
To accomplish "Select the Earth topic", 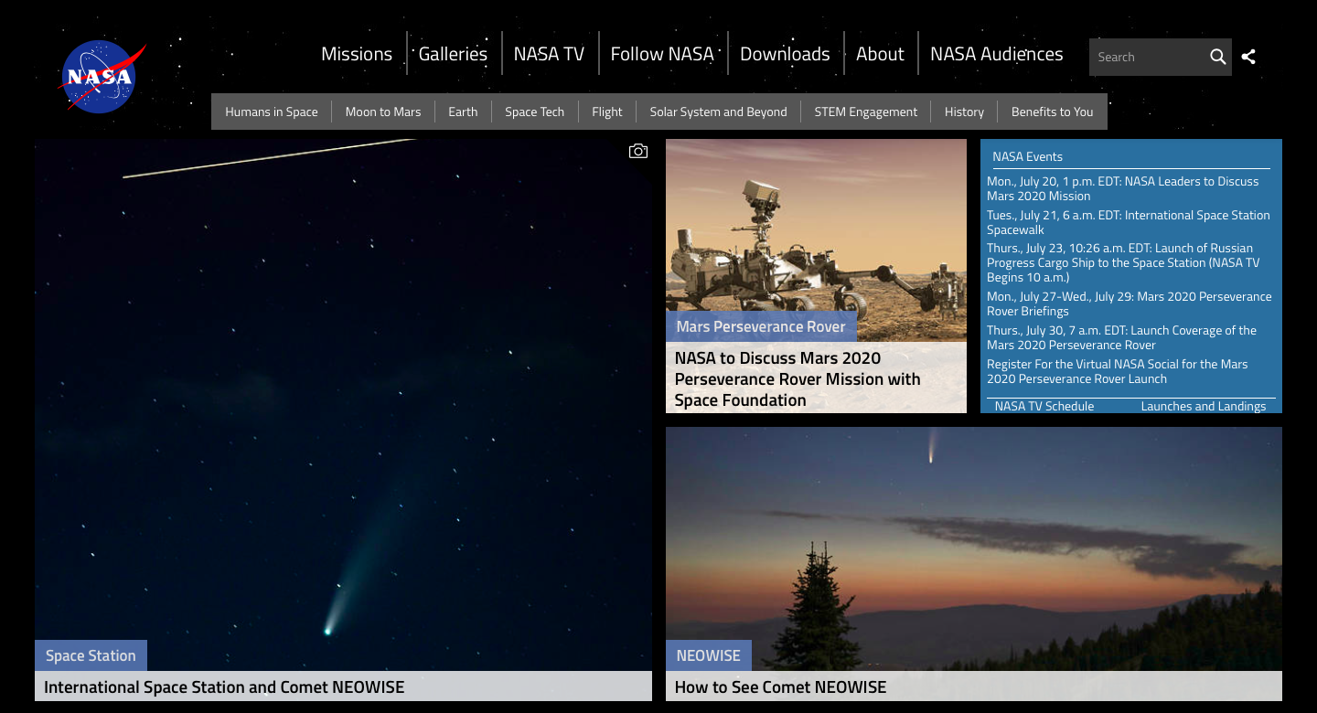I will pos(463,112).
